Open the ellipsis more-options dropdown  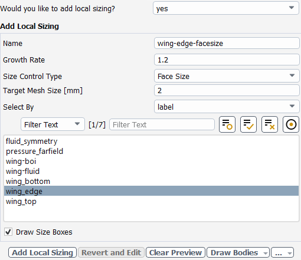282,252
